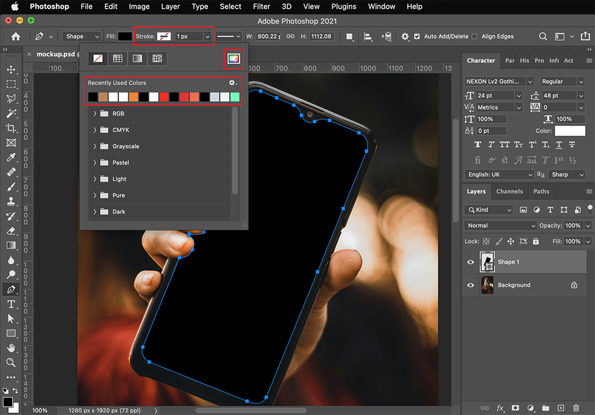Toggle filter for pixel layers
595x415 pixels.
click(x=524, y=210)
